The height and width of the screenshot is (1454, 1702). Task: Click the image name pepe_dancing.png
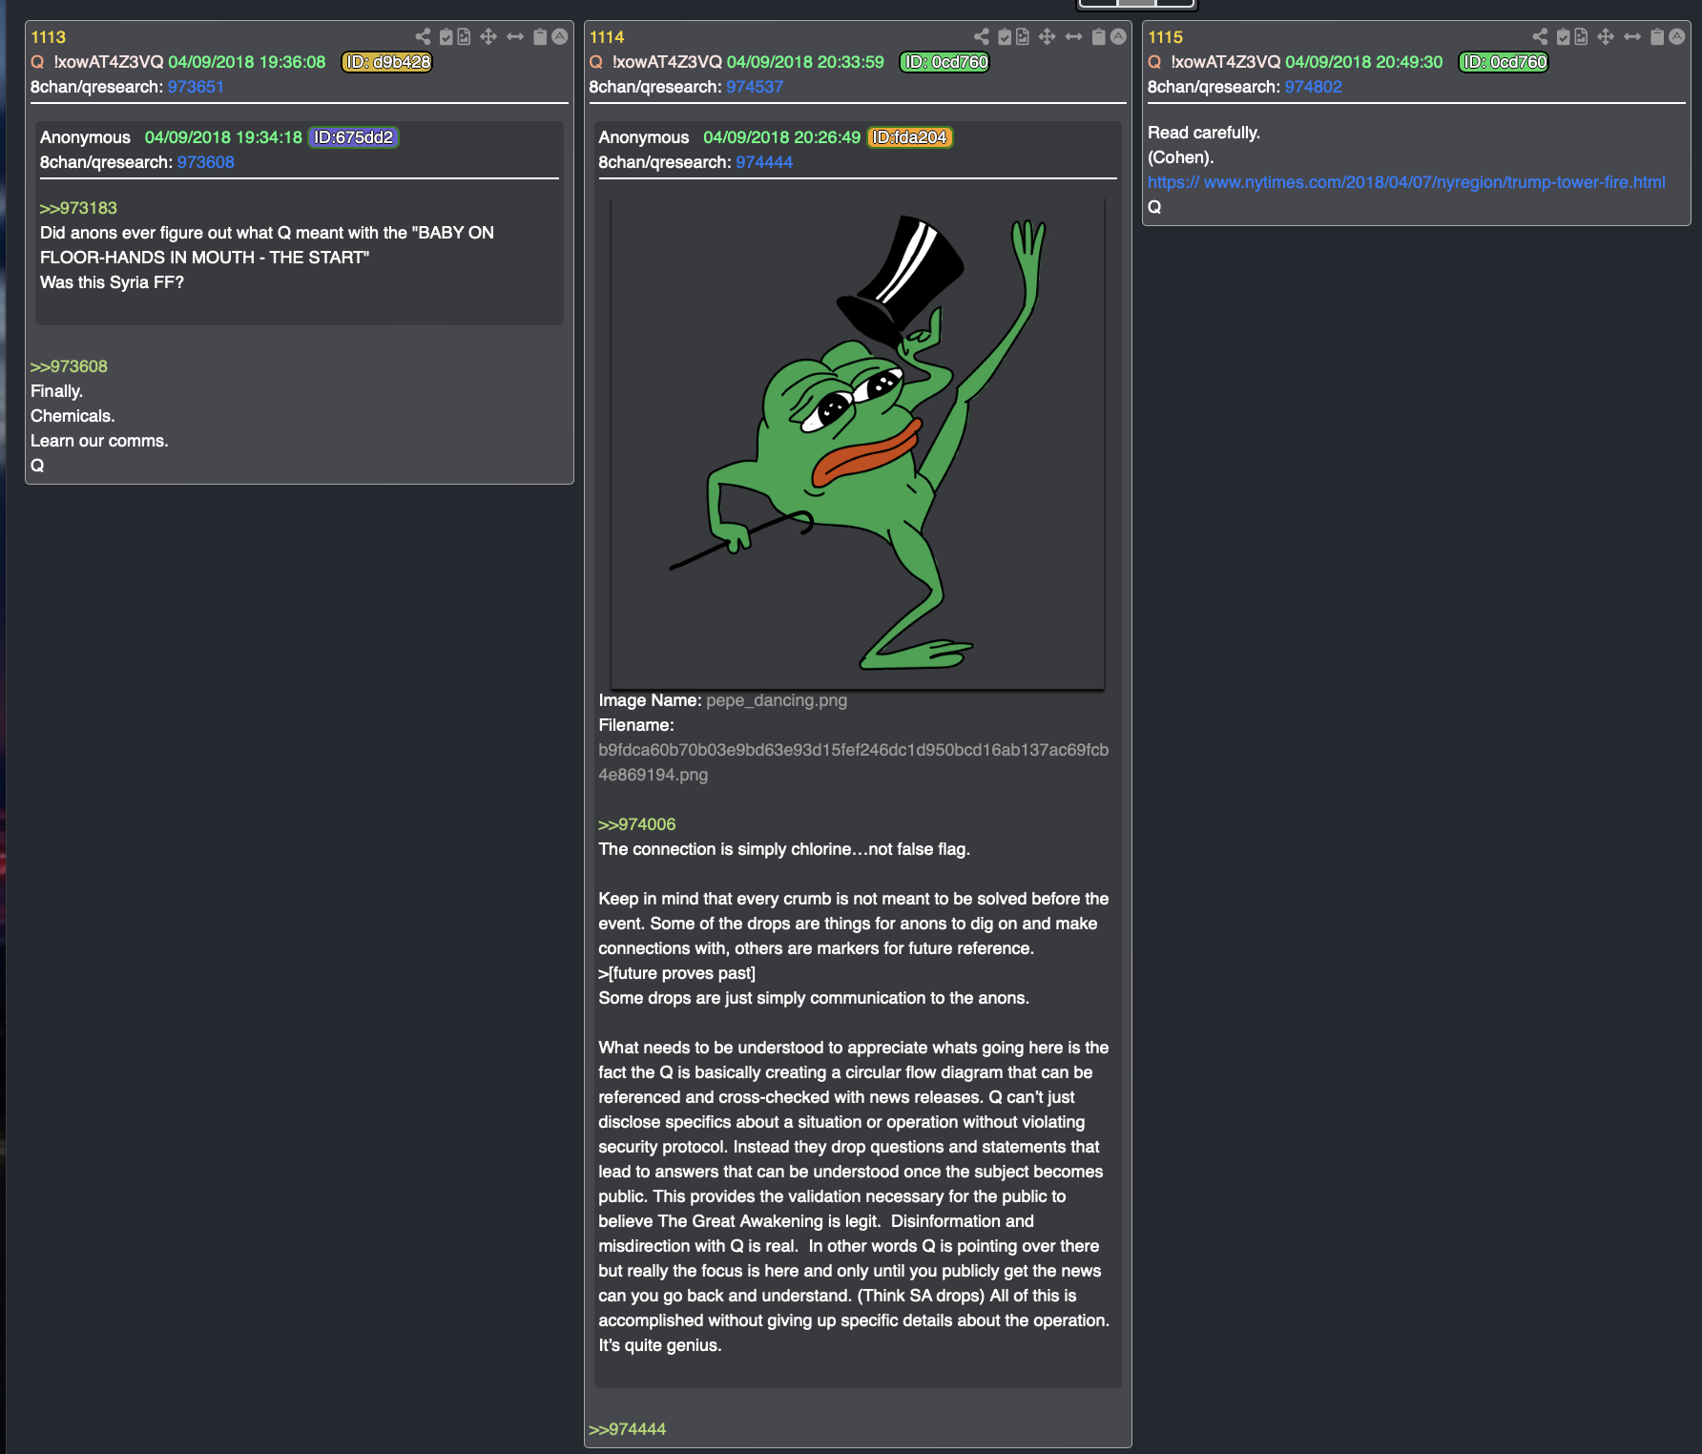(777, 700)
